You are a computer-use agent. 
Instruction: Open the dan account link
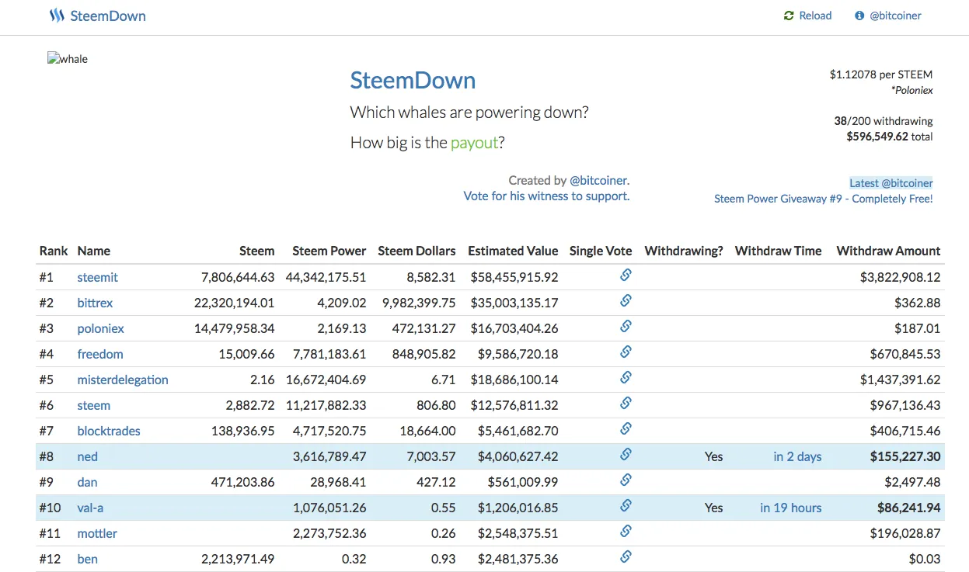pyautogui.click(x=87, y=482)
